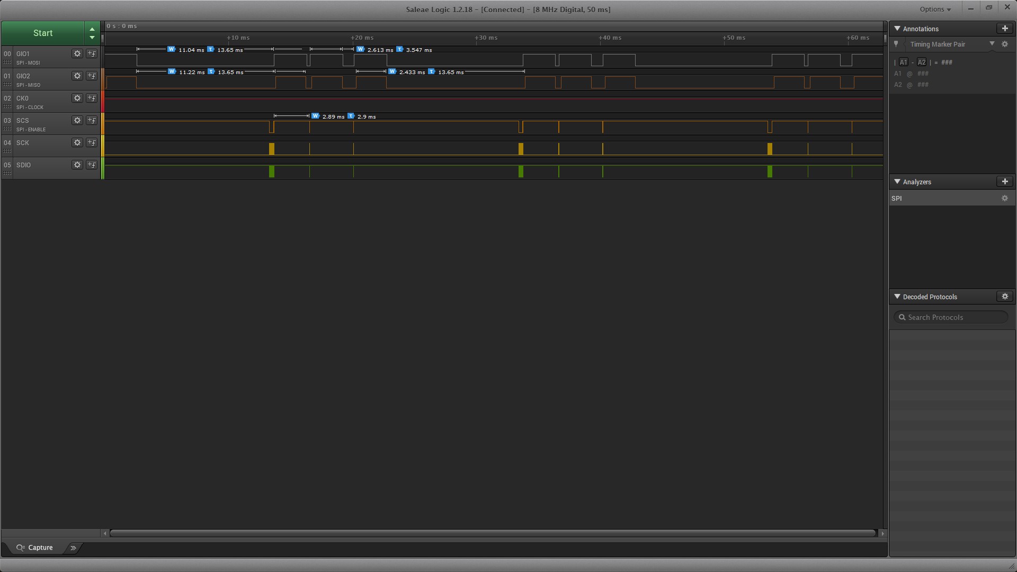Select the Capture tab
This screenshot has height=572, width=1017.
[x=34, y=548]
